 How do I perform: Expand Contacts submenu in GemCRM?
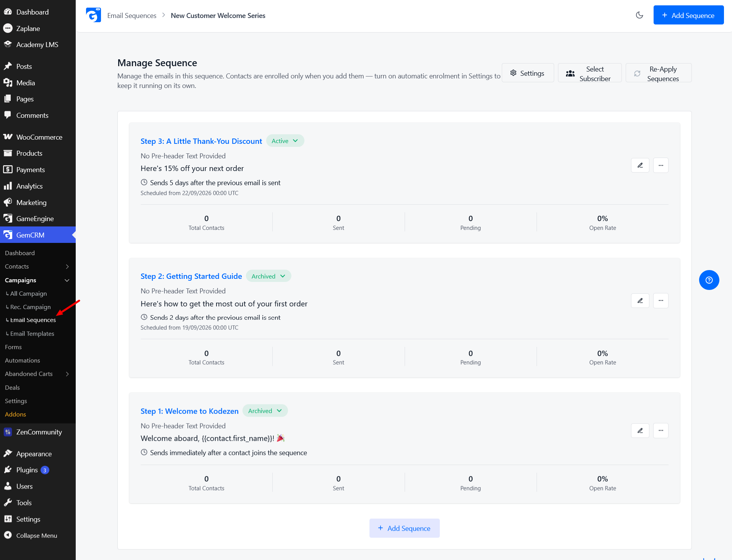(x=67, y=266)
